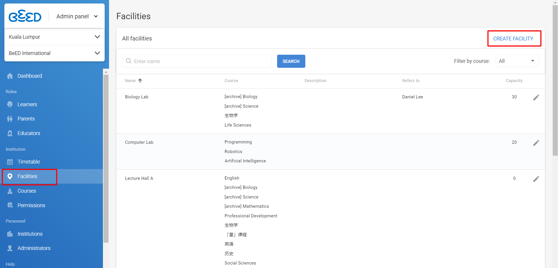The height and width of the screenshot is (268, 558).
Task: Click the Educators icon in sidebar
Action: [x=10, y=133]
